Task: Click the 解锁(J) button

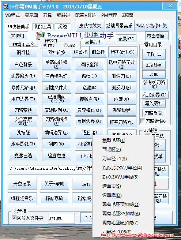Action: 90,76
